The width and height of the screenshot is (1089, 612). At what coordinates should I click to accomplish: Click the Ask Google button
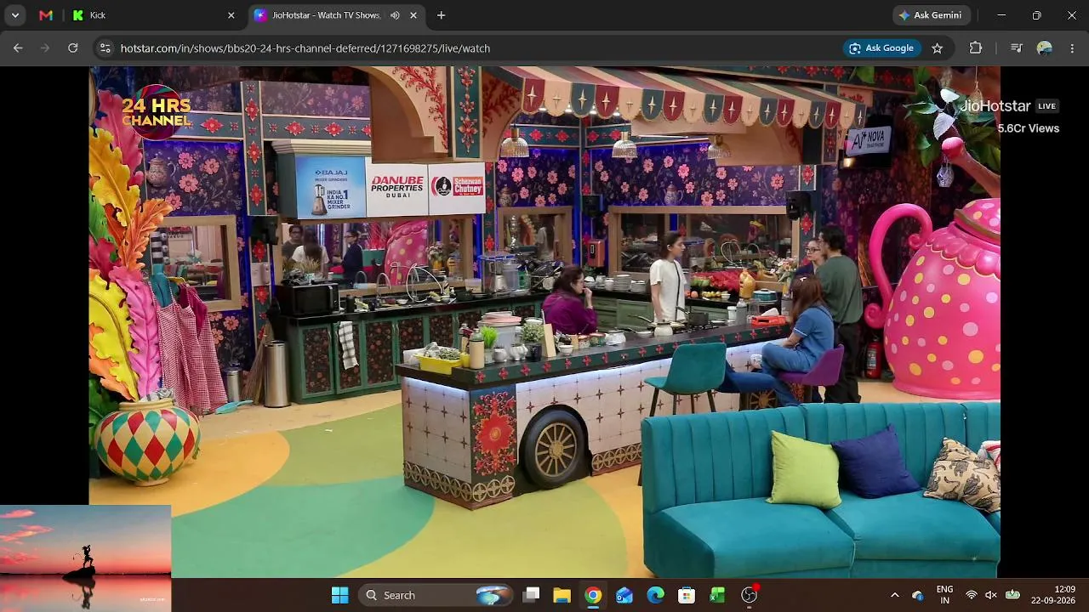(x=881, y=48)
